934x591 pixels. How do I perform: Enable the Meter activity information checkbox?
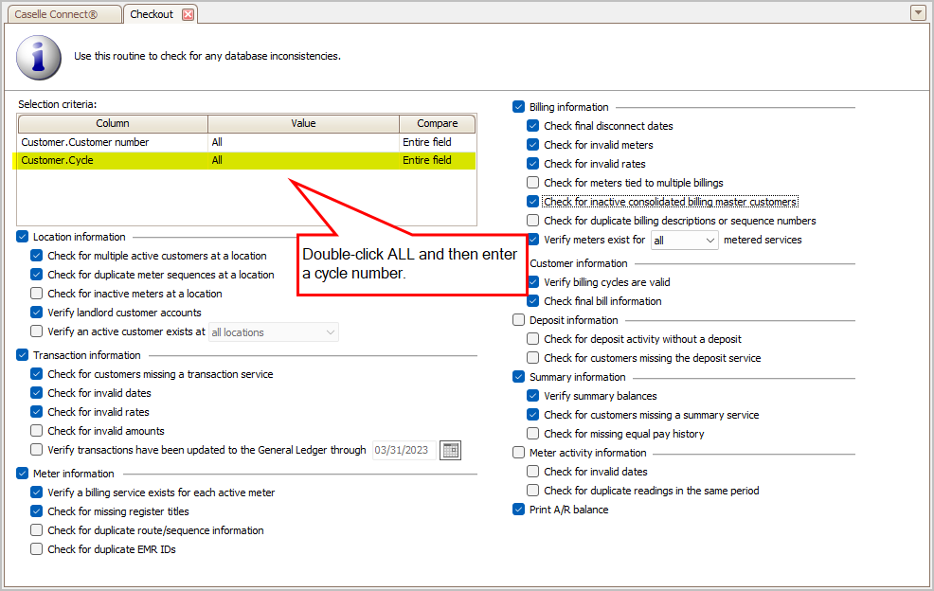[519, 453]
